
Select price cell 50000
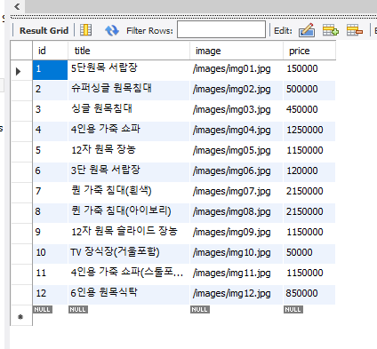tap(309, 253)
